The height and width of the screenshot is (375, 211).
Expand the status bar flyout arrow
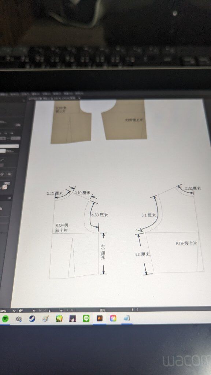click(133, 309)
